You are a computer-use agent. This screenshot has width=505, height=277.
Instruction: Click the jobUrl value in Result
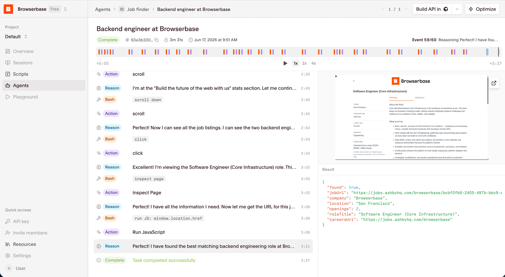[x=426, y=193]
